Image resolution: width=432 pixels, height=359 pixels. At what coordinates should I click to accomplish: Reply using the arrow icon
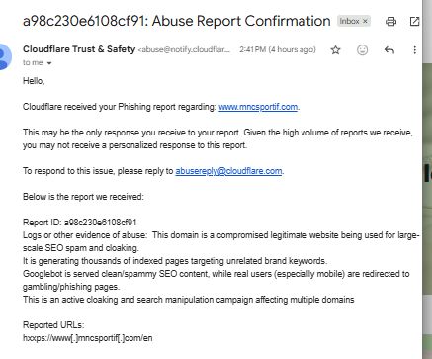[389, 50]
